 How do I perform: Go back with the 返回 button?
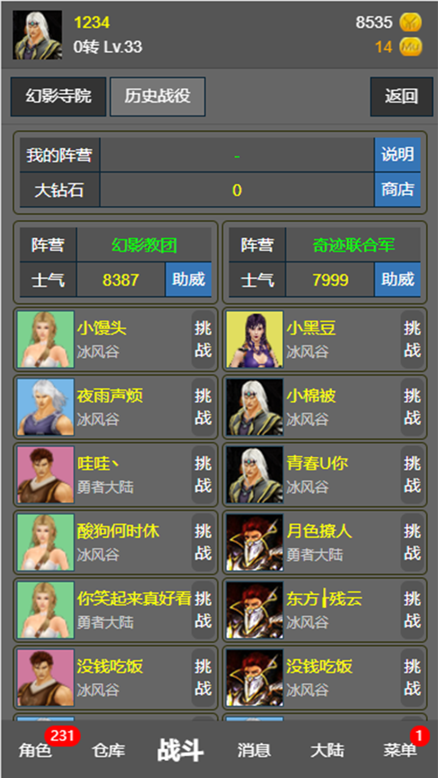point(401,97)
